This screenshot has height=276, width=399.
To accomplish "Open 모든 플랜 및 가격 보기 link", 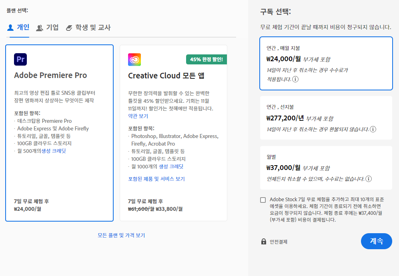I will (121, 235).
